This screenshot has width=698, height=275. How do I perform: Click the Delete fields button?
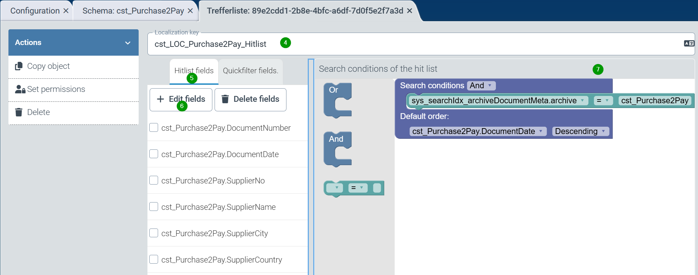click(x=251, y=99)
